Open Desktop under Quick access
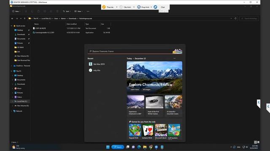The image size is (270, 151). coord(20,30)
